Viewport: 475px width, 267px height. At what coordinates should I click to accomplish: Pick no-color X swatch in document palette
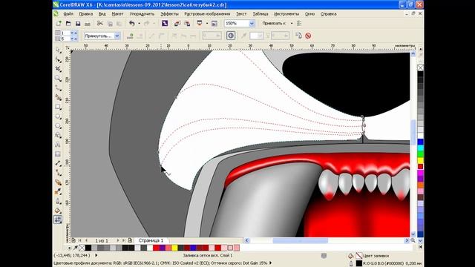(82, 248)
